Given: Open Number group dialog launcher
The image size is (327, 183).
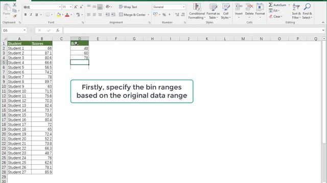Looking at the screenshot, I should 185,22.
